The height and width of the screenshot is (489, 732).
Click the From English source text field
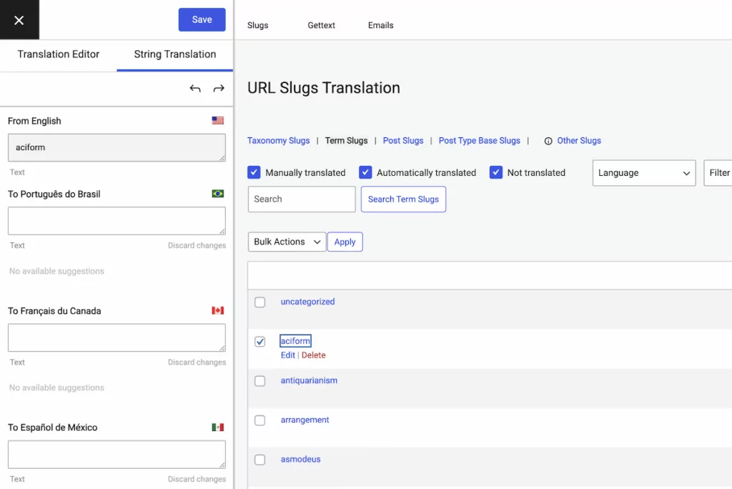click(117, 147)
